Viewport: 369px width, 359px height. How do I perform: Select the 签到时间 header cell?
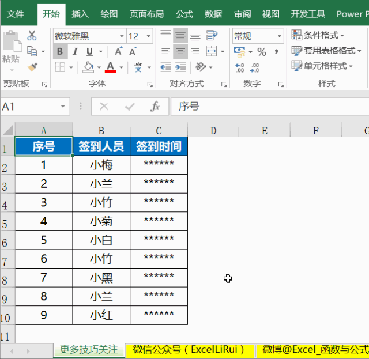159,146
